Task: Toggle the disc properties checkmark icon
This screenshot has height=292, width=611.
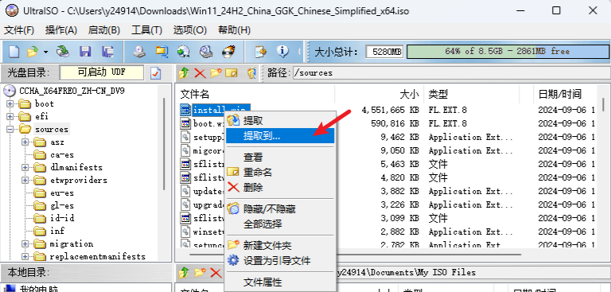Action: coord(155,73)
